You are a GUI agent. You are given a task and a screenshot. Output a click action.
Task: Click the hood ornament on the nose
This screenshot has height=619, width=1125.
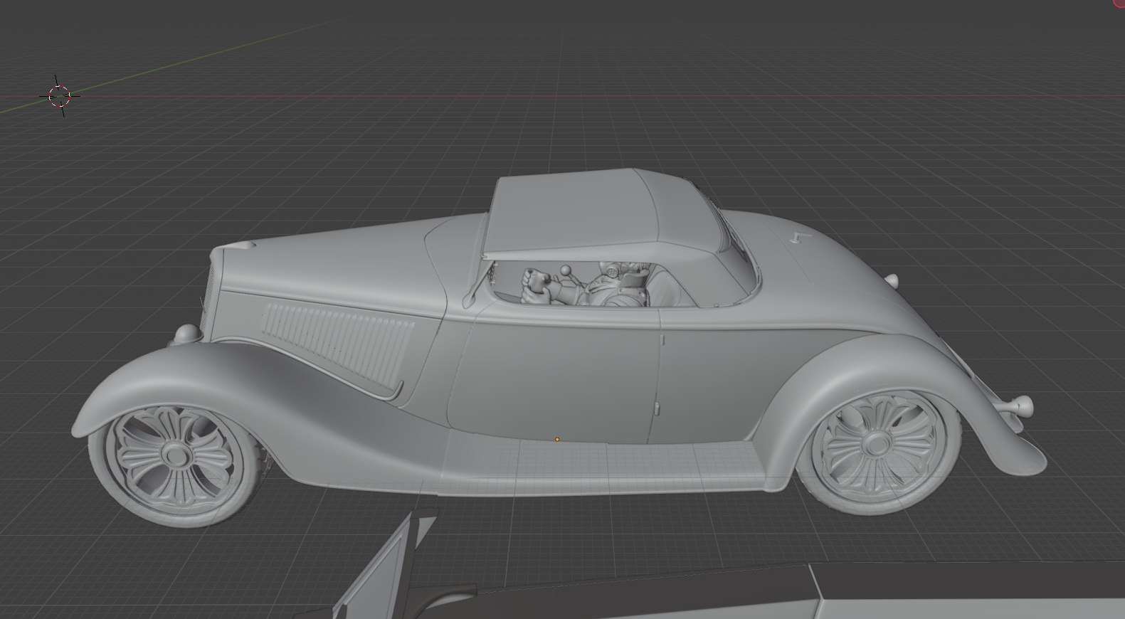pos(244,245)
